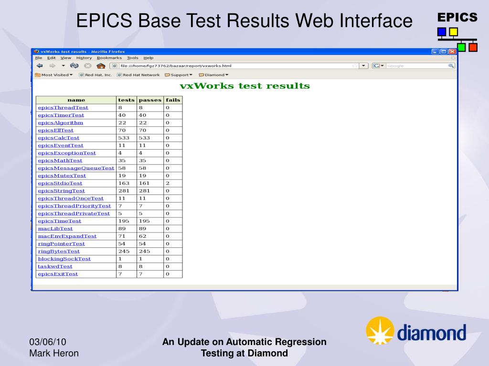Open the address bar URL history dropdown
Screen dimensions: 489x366
pyautogui.click(x=363, y=66)
